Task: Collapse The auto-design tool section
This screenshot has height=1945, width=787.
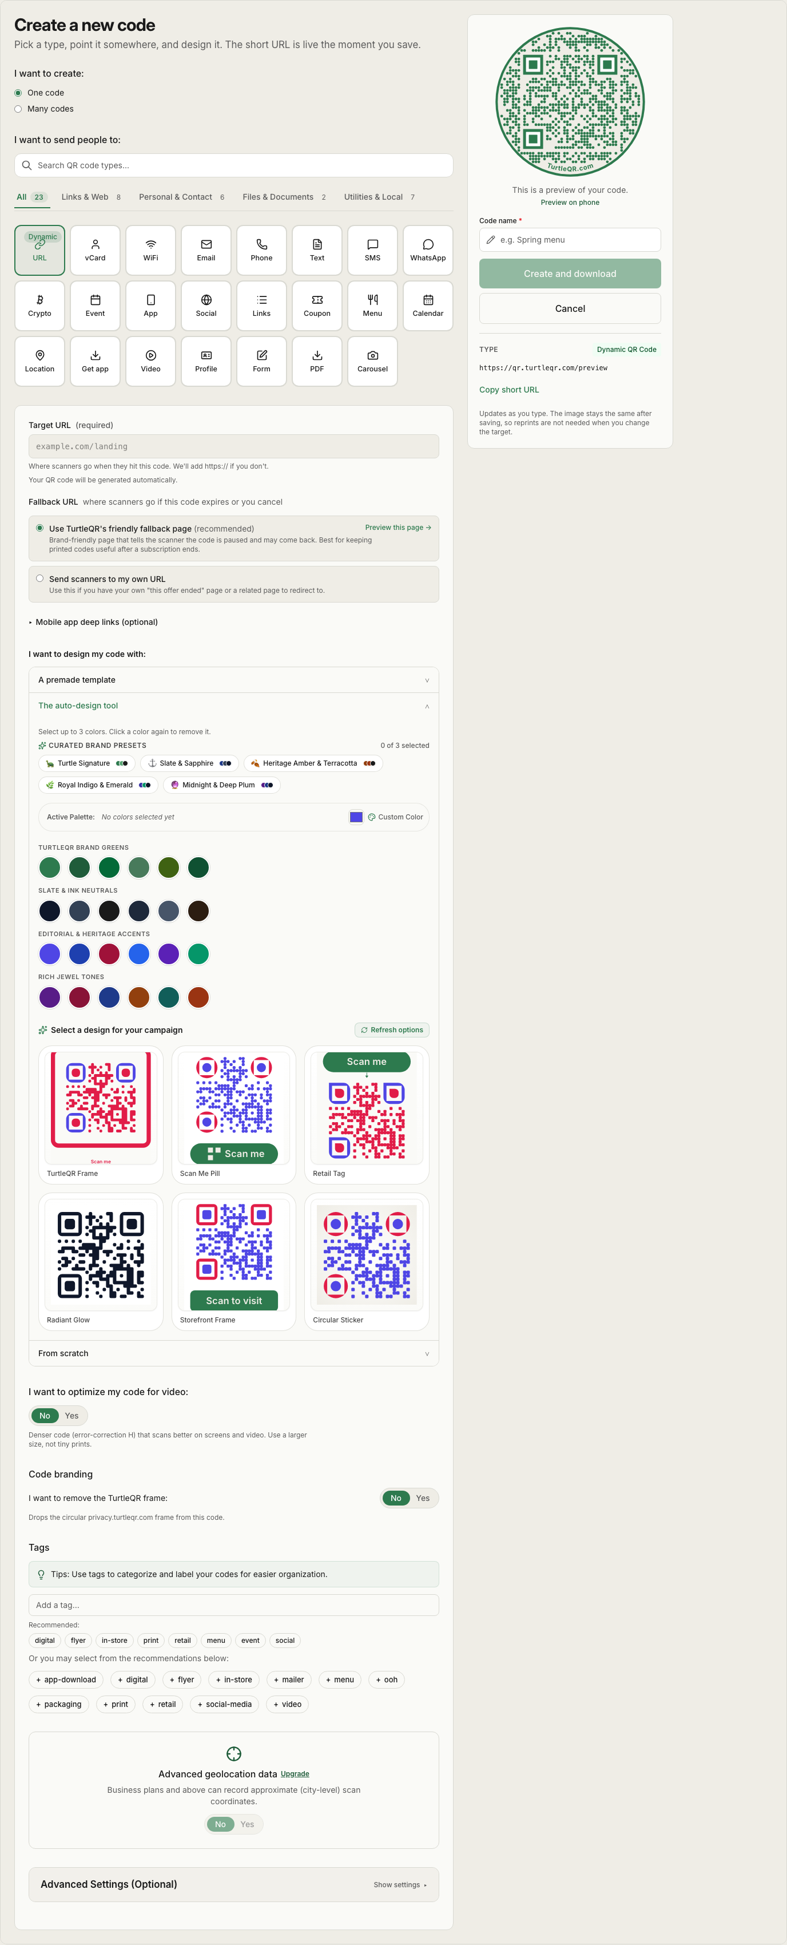Action: tap(234, 706)
